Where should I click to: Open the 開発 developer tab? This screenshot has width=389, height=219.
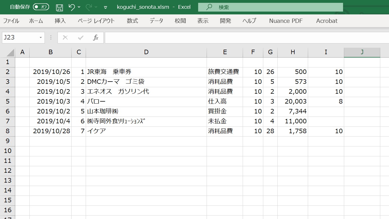click(226, 21)
